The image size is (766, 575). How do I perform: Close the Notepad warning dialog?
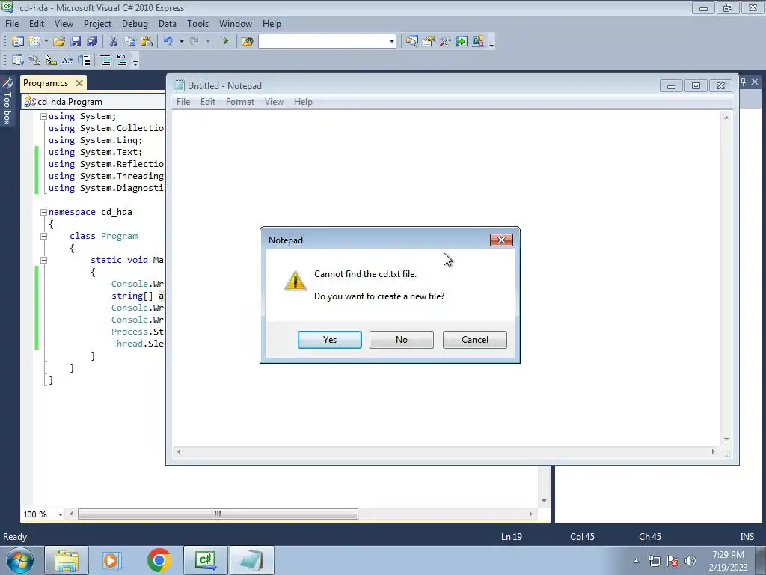tap(501, 240)
